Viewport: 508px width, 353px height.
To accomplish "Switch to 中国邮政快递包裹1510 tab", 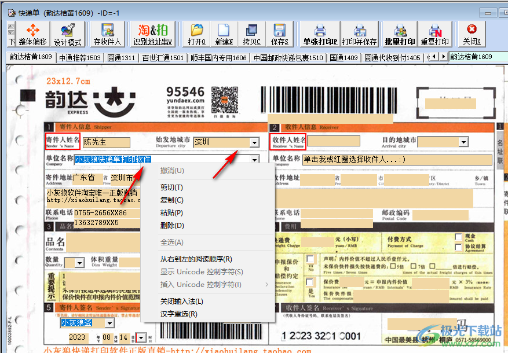I will (288, 58).
